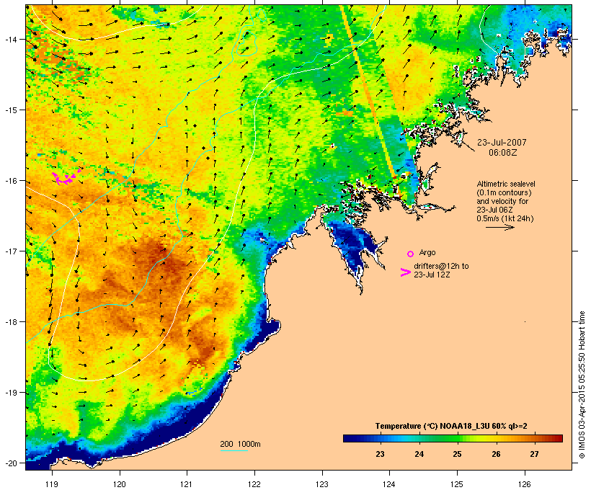
Task: Click the '23-Jul 06Z' caption line
Action: tap(494, 210)
